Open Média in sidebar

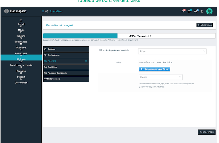point(21,30)
